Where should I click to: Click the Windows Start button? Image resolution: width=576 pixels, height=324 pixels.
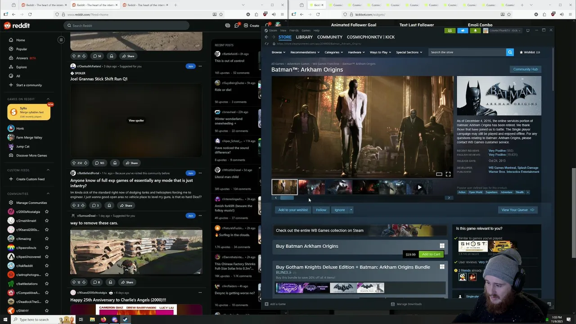click(x=6, y=319)
